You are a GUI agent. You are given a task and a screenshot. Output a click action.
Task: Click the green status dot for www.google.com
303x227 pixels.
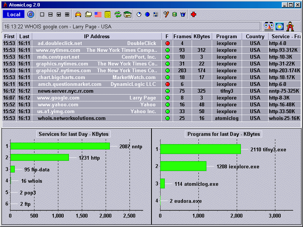tap(167, 98)
